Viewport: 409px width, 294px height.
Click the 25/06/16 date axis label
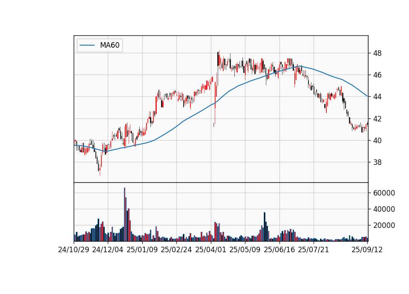pos(279,250)
